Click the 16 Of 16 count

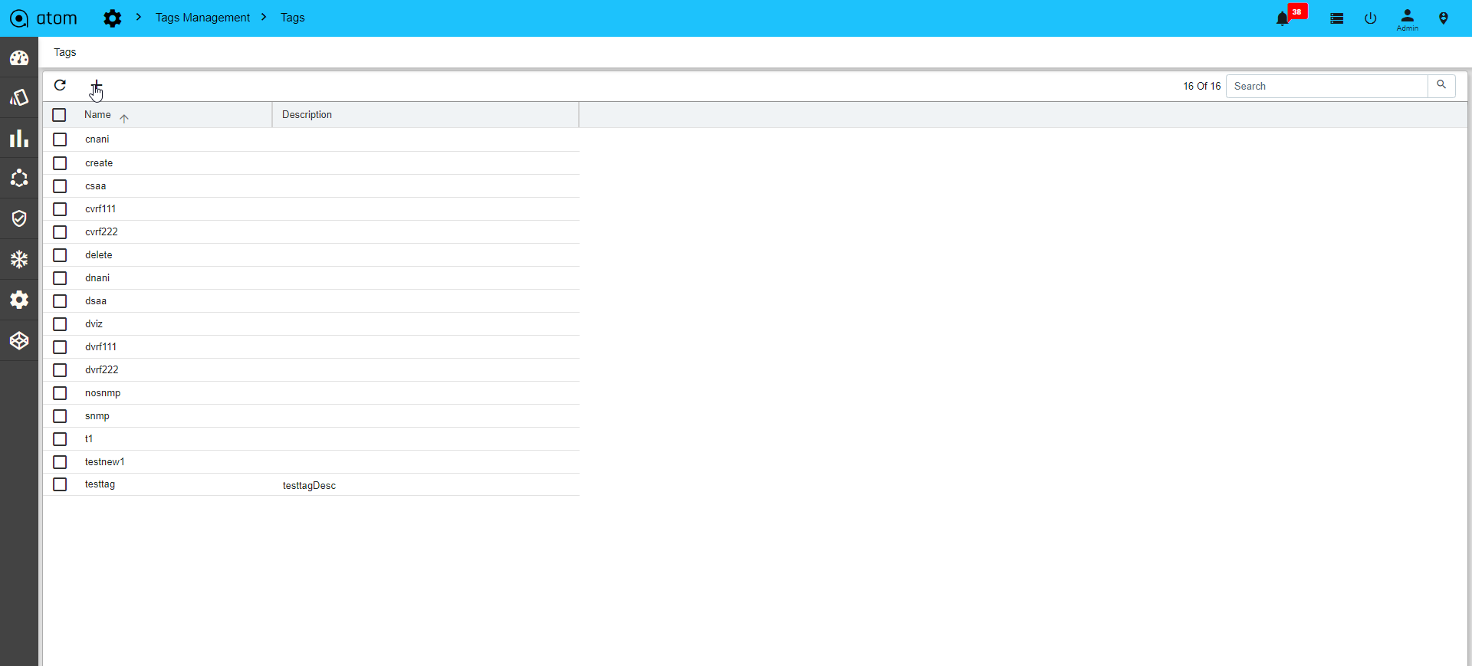point(1201,86)
